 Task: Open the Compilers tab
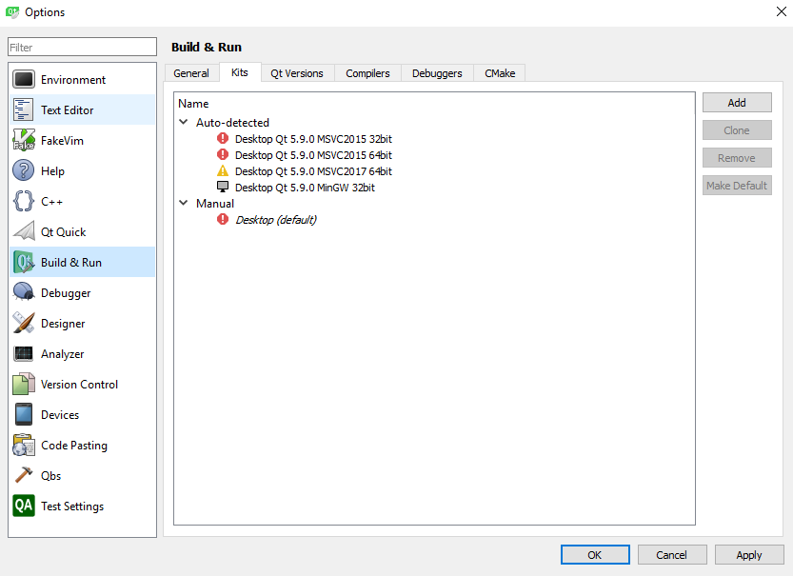coord(367,73)
